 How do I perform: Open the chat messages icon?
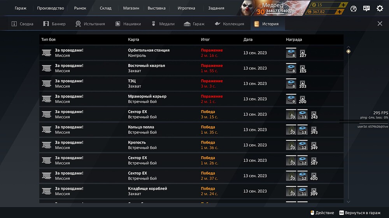tap(366, 9)
